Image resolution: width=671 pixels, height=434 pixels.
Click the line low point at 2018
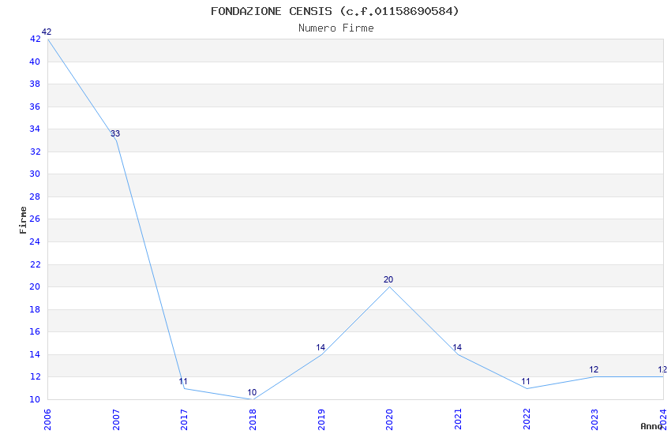coord(253,399)
